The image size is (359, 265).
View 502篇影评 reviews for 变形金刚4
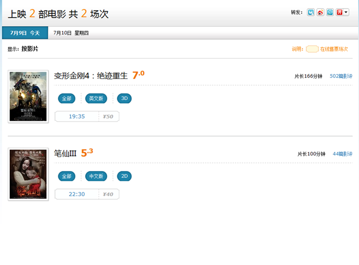pos(341,76)
